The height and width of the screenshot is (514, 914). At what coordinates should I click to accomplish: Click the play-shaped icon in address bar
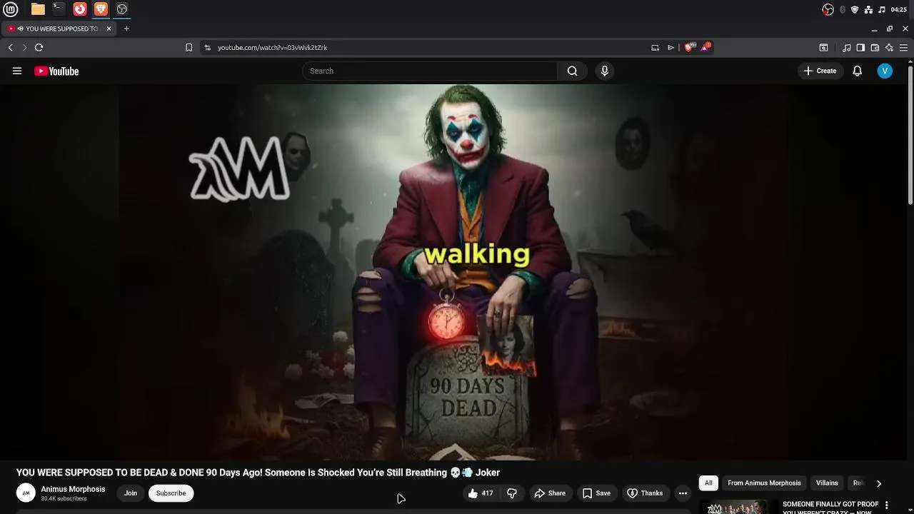[x=671, y=47]
